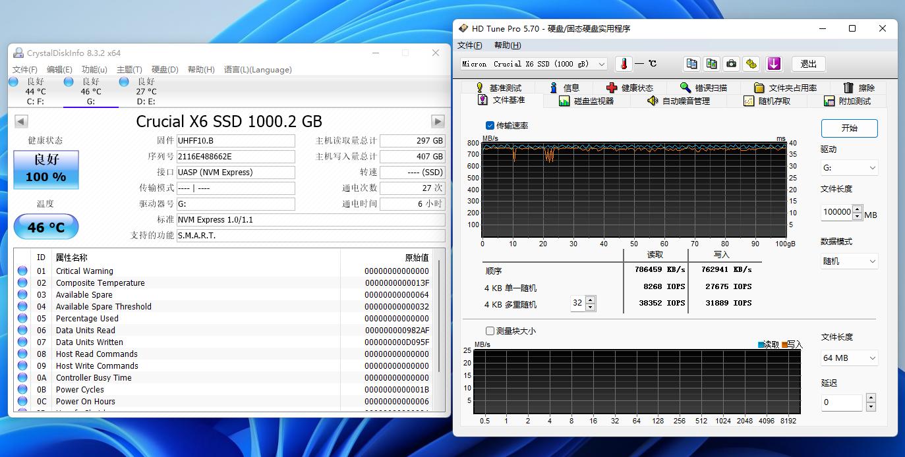
Task: Open 功能(u) menu in CrystalDiskInfo
Action: tap(94, 69)
